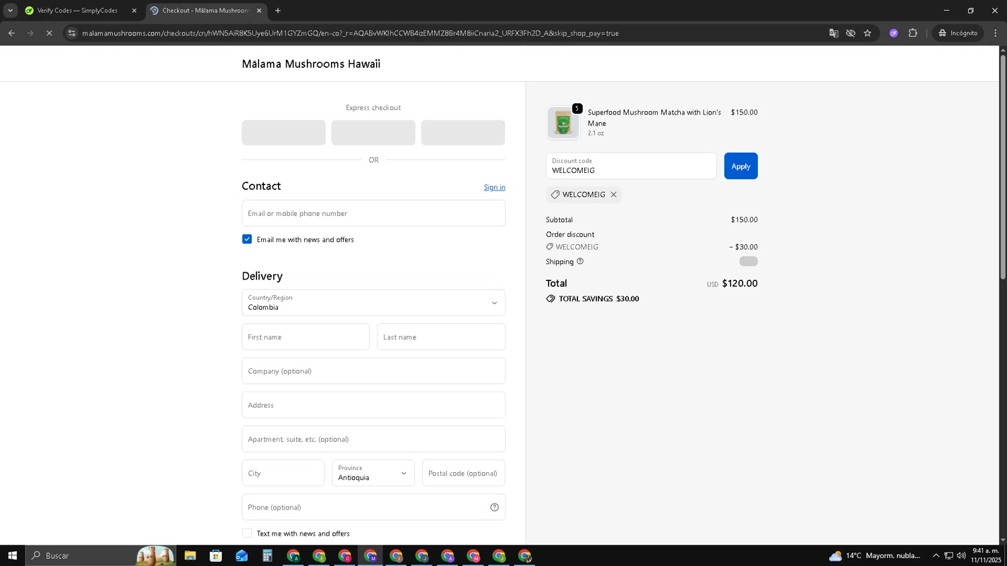Stop loading the page
The height and width of the screenshot is (566, 1007).
49,33
